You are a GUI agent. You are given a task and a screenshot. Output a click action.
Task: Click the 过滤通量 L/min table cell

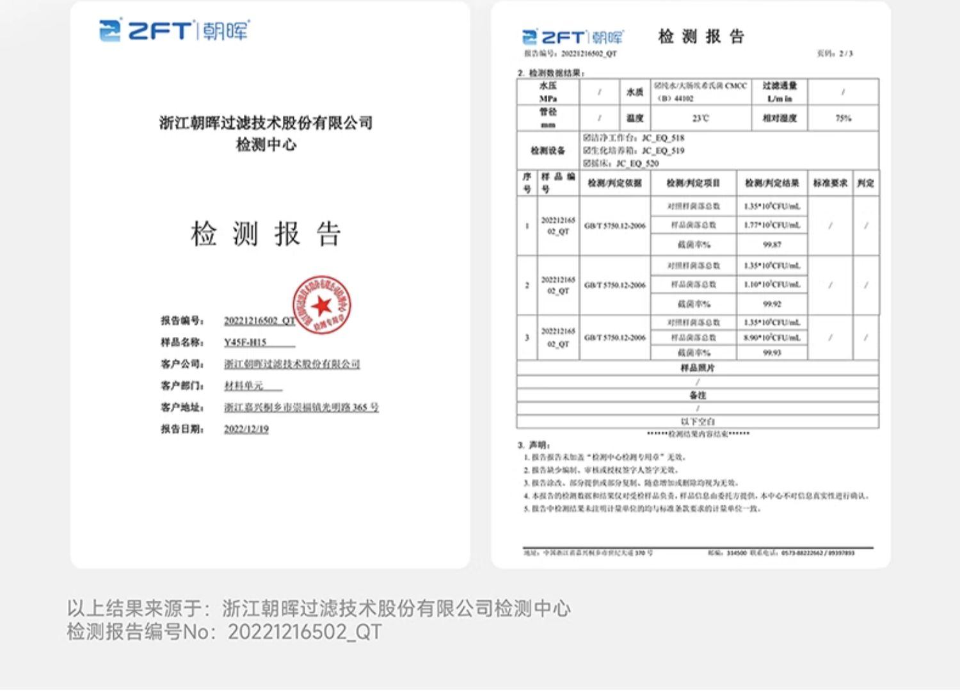[780, 92]
